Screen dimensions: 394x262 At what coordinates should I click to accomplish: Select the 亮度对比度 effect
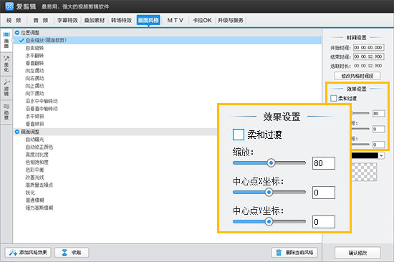37,155
